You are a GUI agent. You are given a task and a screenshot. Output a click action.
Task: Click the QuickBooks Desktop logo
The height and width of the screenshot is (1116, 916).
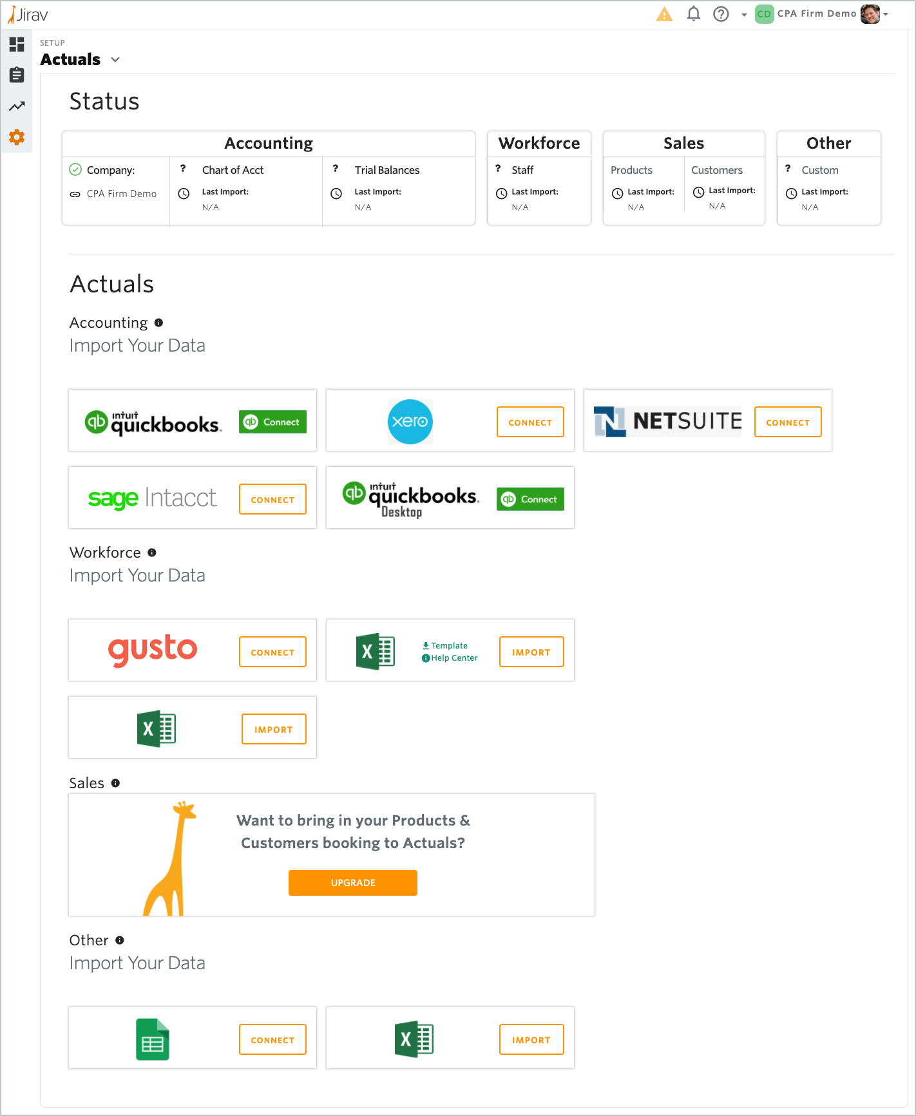[x=411, y=499]
